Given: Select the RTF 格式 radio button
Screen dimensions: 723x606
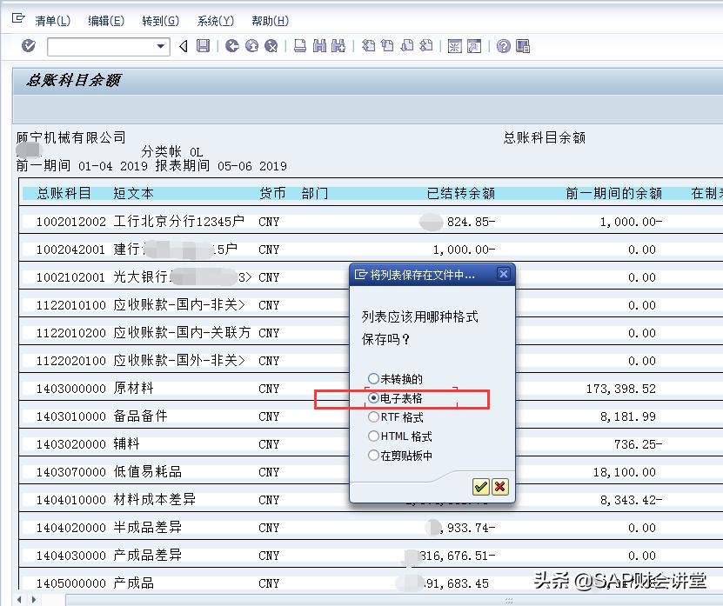Looking at the screenshot, I should click(x=373, y=418).
